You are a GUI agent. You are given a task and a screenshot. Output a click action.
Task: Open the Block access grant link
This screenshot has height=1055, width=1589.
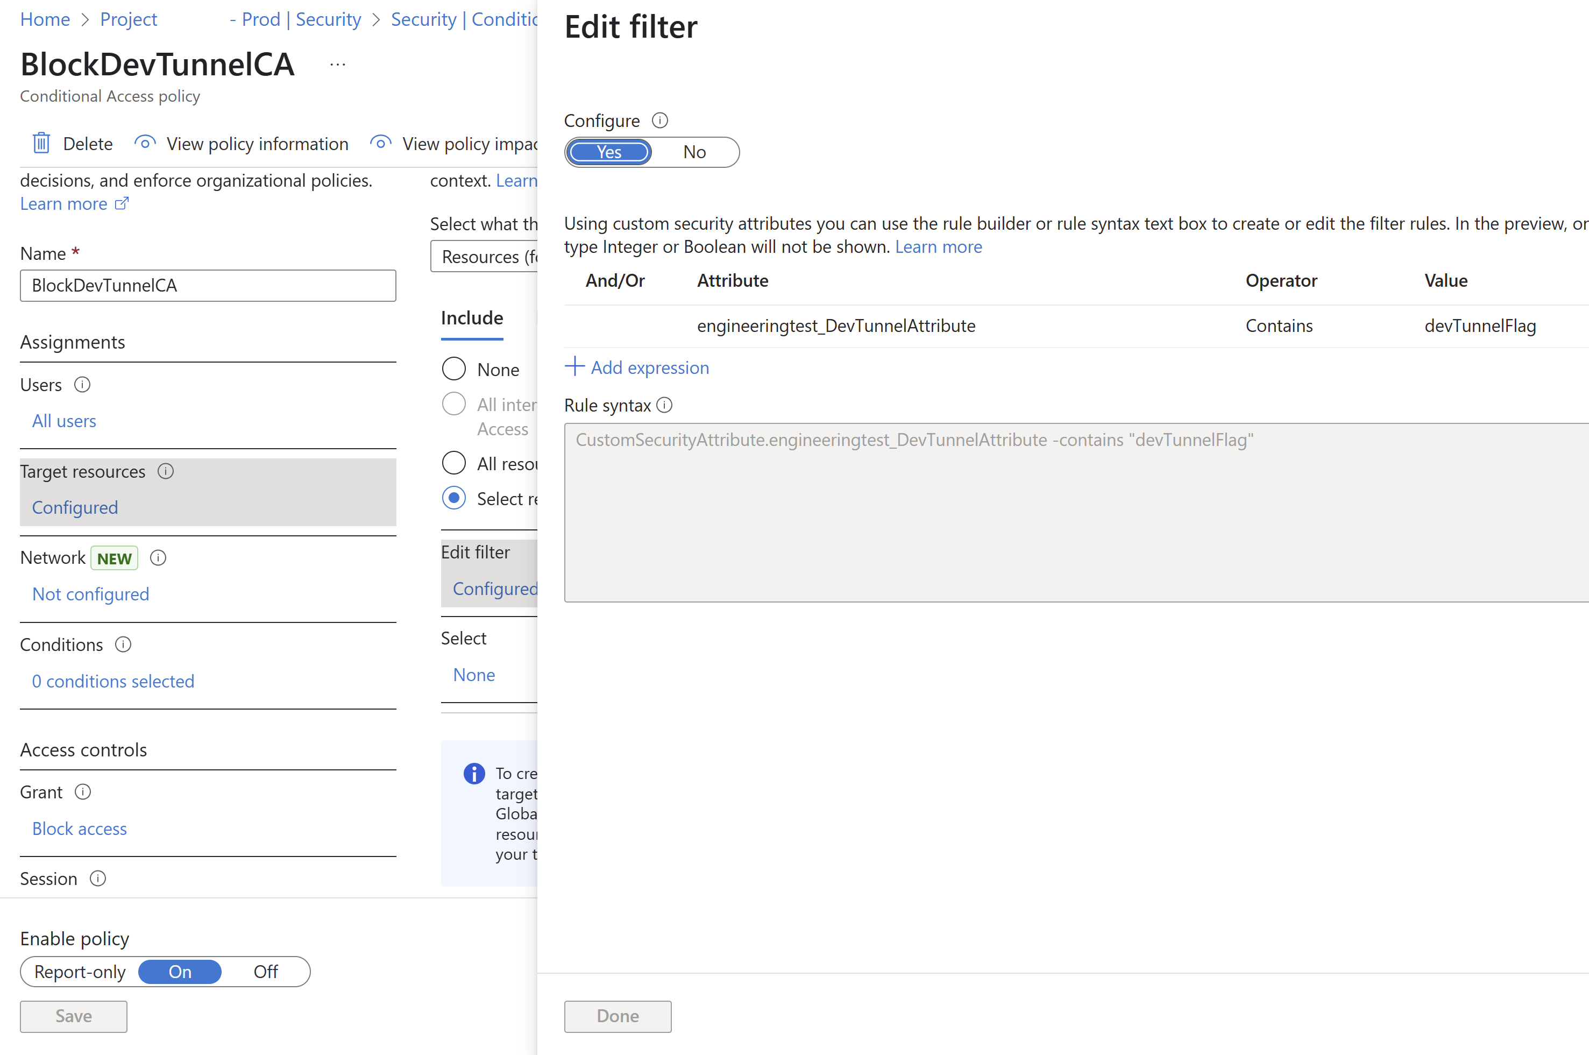tap(80, 829)
